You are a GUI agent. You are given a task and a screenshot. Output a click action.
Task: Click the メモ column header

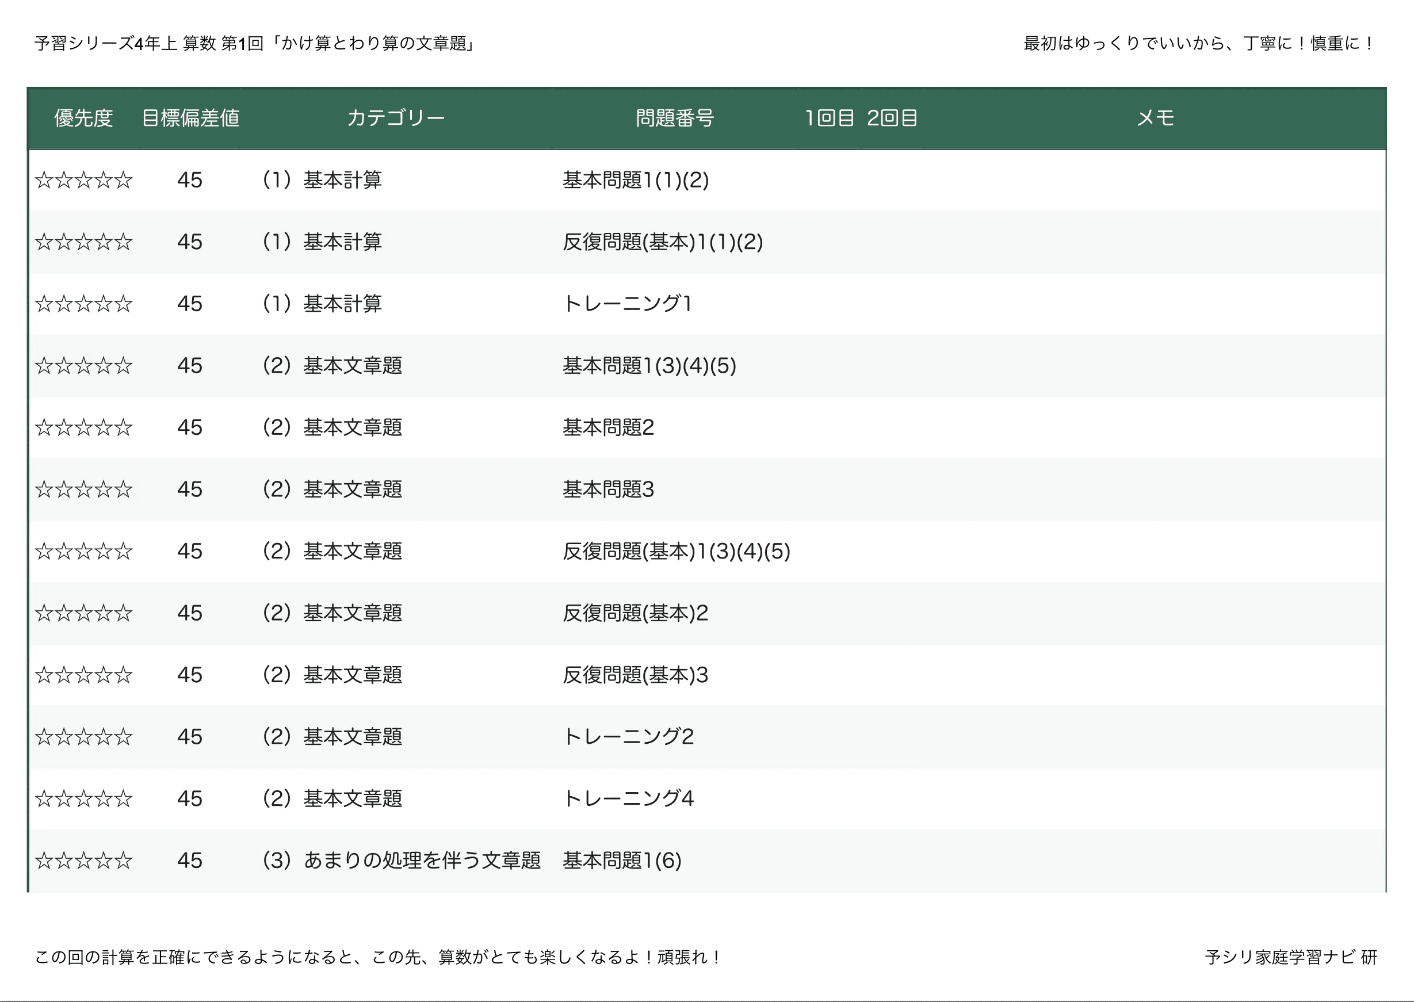tap(1156, 118)
